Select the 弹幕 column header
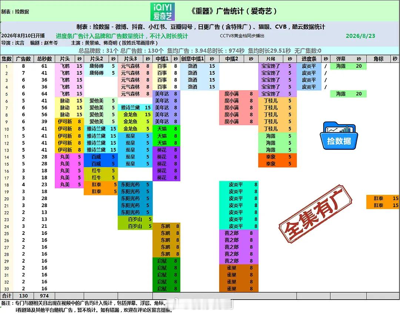This screenshot has width=400, height=314. (x=341, y=59)
